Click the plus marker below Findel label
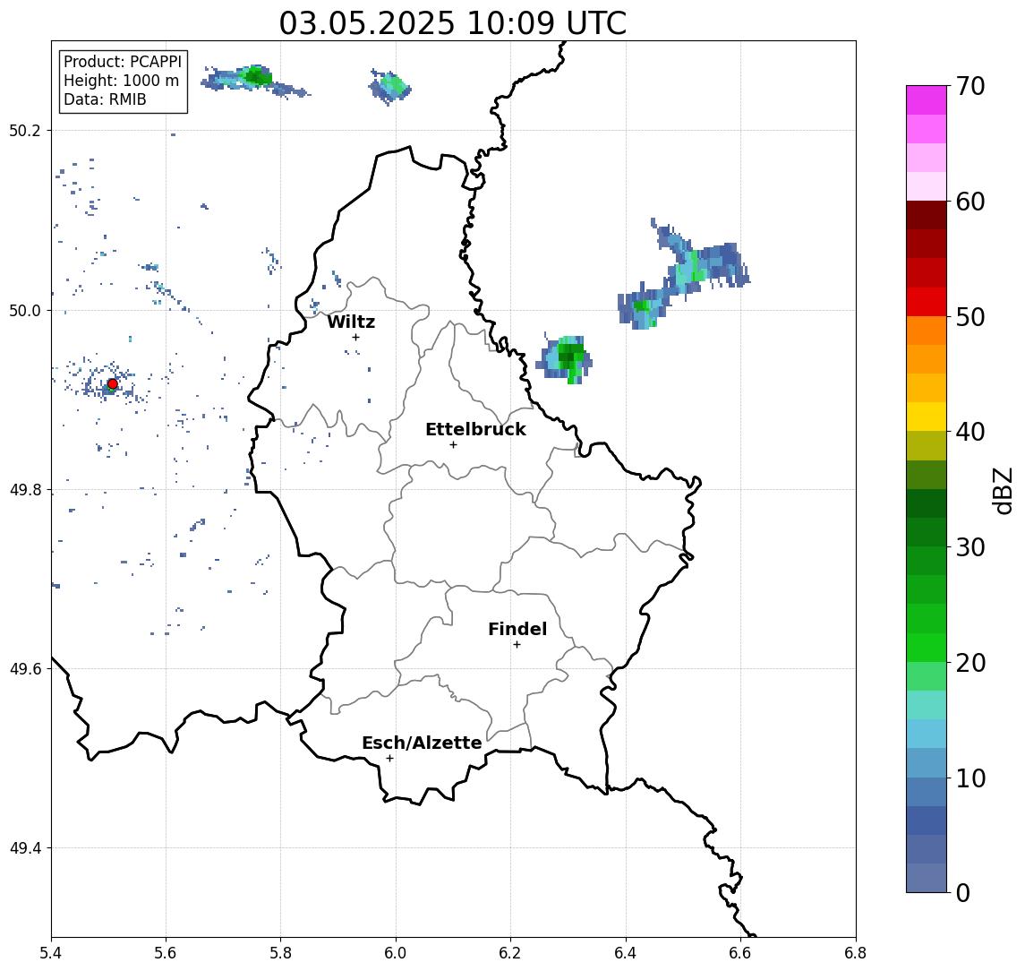The width and height of the screenshot is (1025, 971). click(517, 645)
